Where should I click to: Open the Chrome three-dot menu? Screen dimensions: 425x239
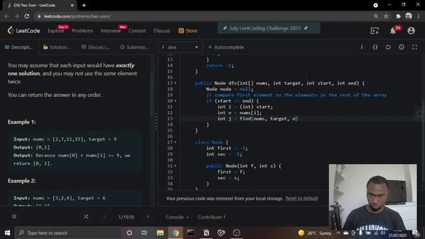pyautogui.click(x=419, y=16)
